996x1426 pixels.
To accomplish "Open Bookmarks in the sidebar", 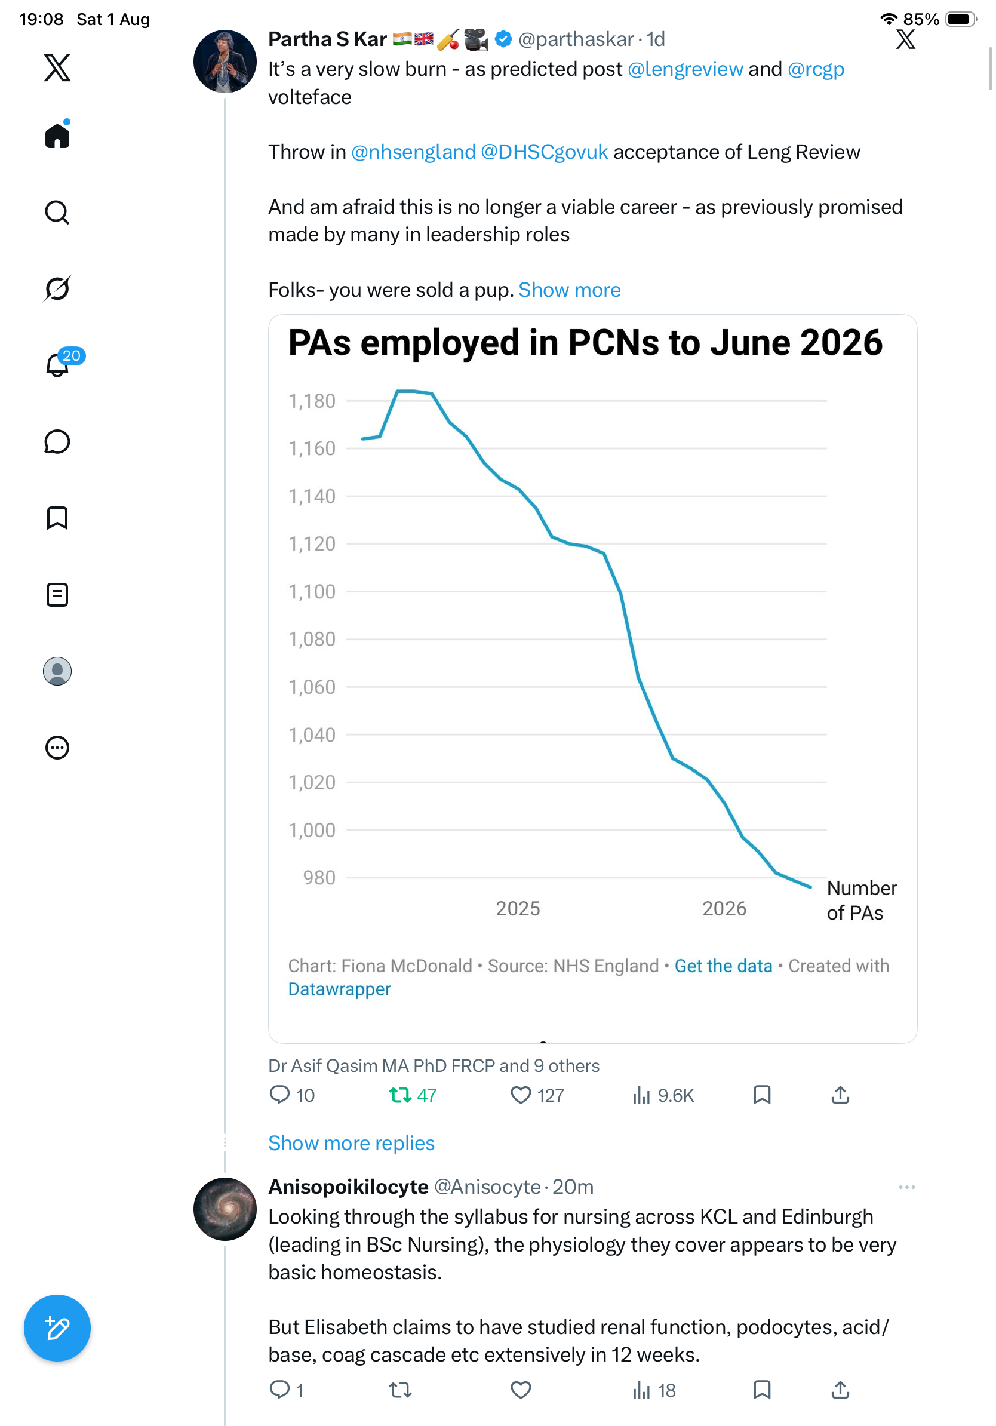I will click(x=57, y=518).
